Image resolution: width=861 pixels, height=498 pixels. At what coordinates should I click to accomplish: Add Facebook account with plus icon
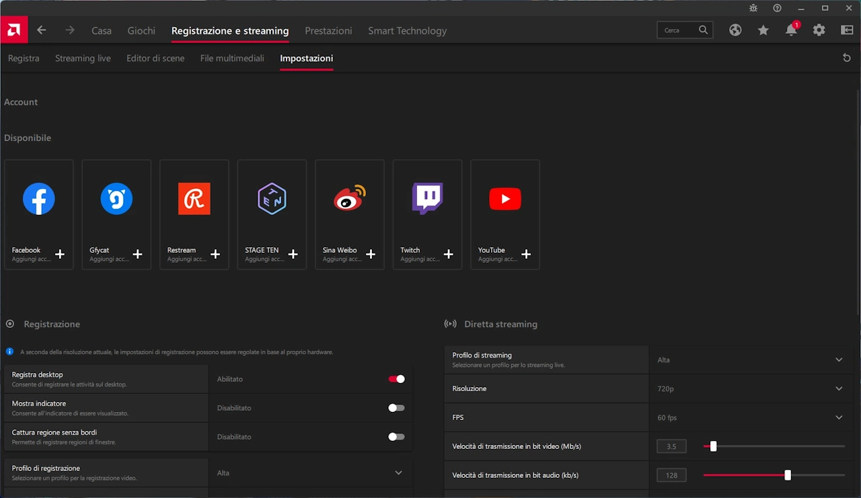pyautogui.click(x=60, y=254)
